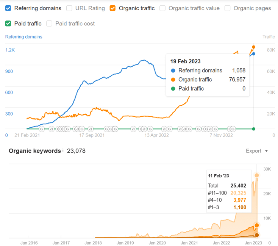Click the 23,078 organic keywords count

point(76,151)
